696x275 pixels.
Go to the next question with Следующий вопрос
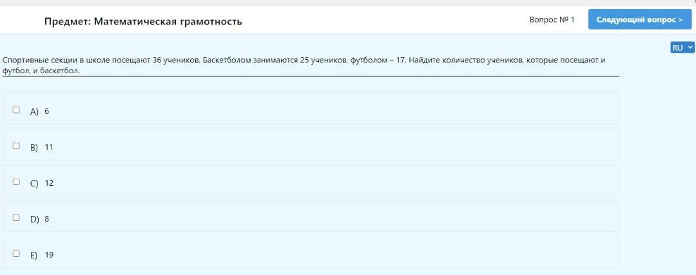(x=639, y=19)
